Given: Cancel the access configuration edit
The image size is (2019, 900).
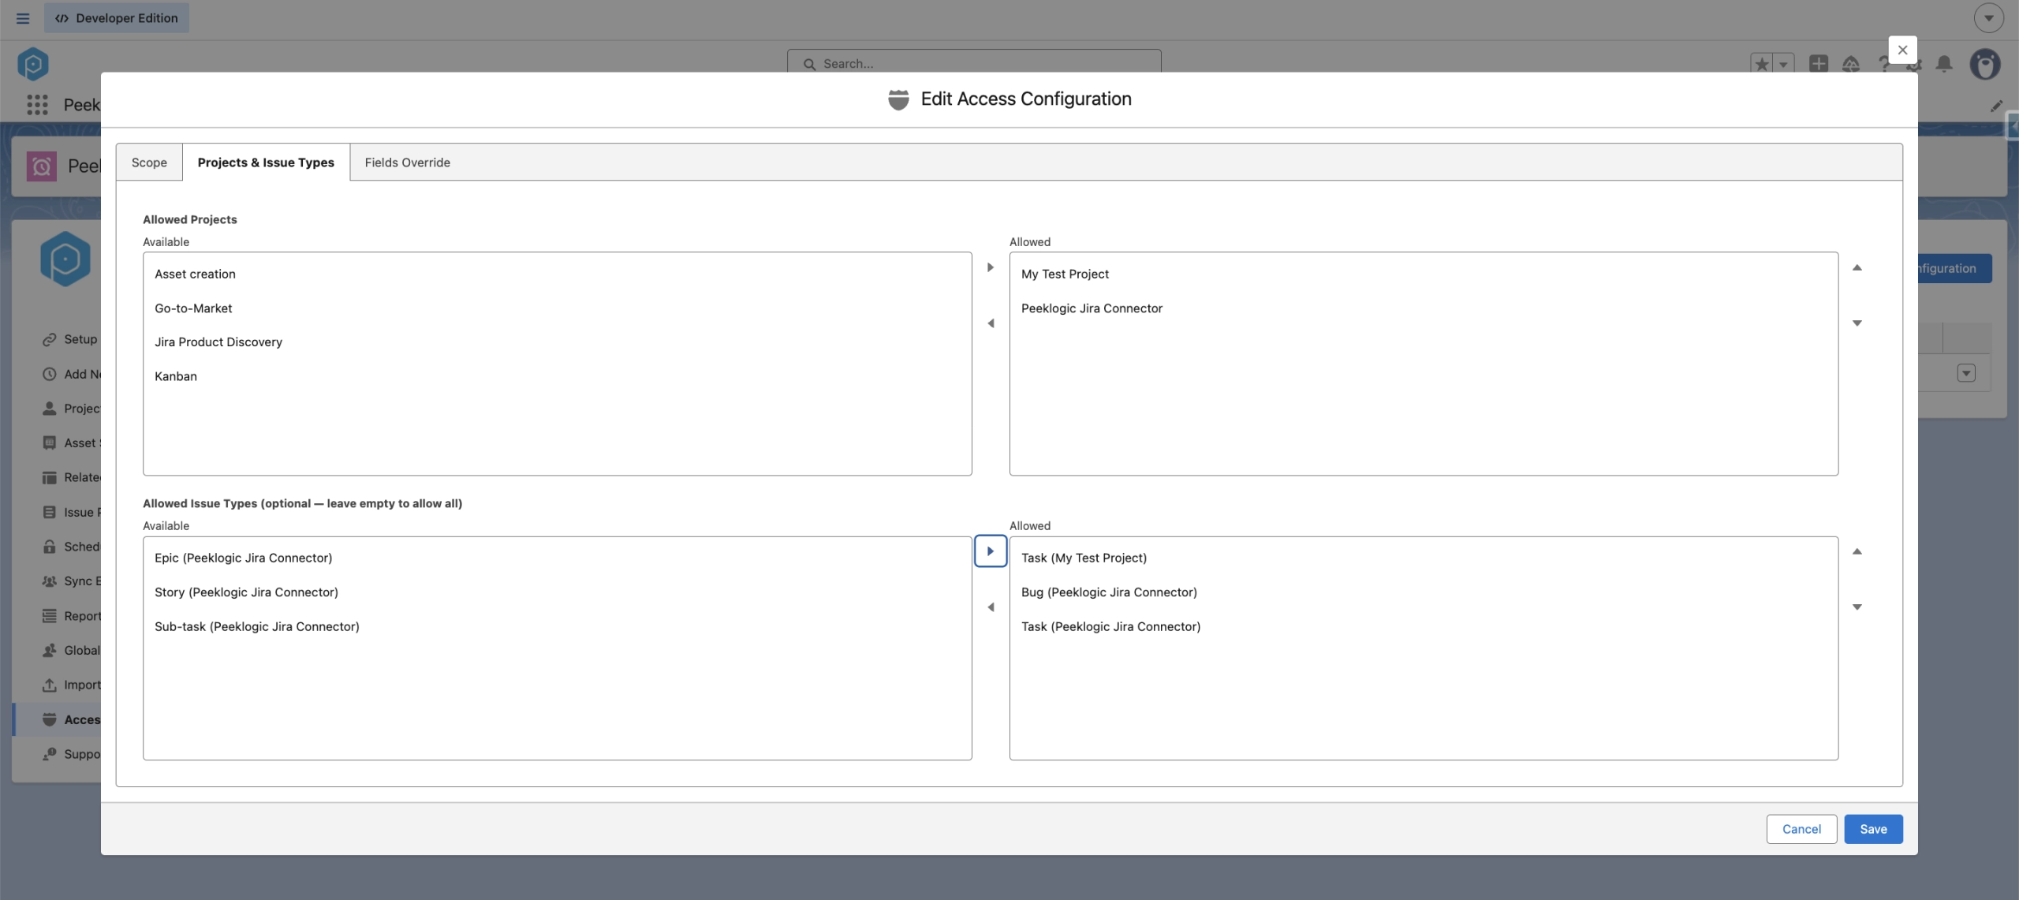Looking at the screenshot, I should (1801, 829).
